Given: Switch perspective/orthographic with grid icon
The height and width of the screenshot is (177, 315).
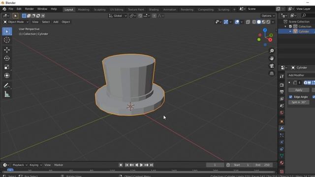Looking at the screenshot, I should (x=272, y=73).
